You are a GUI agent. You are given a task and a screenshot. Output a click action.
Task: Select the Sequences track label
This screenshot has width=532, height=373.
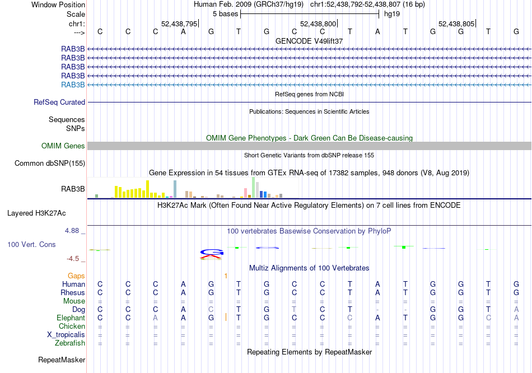67,119
